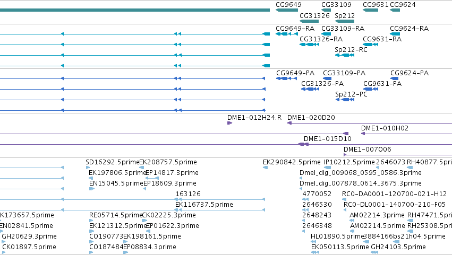Select transcript label CG9631-RA
This screenshot has height=255, width=452.
[x=382, y=39]
